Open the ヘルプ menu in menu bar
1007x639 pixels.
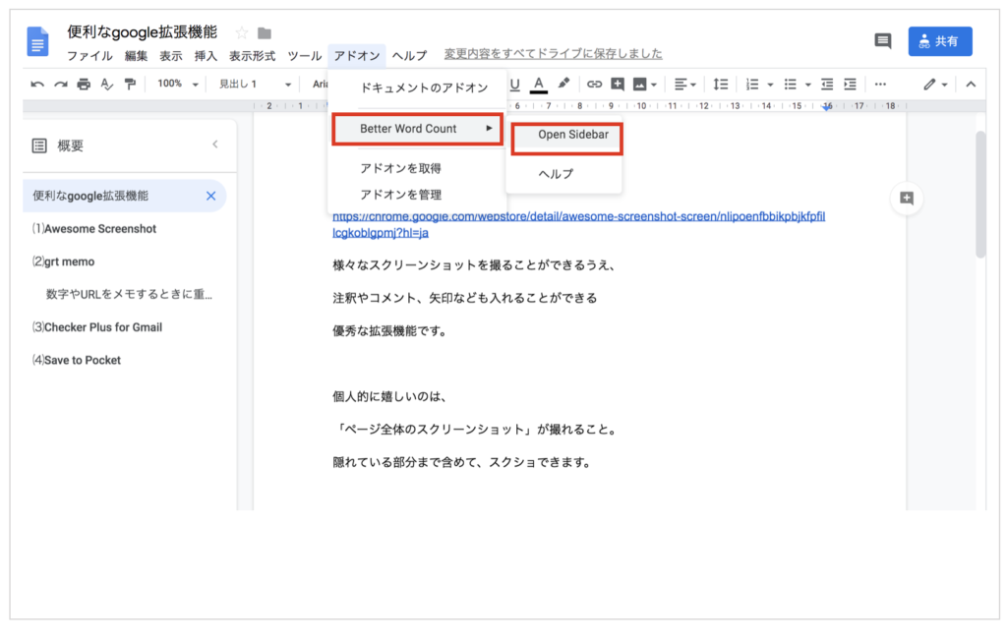(x=409, y=56)
